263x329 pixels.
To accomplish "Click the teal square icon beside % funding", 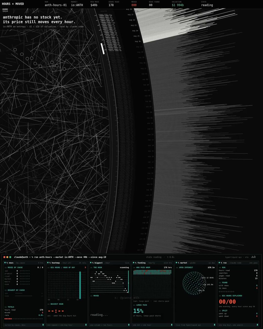I will [134, 263].
